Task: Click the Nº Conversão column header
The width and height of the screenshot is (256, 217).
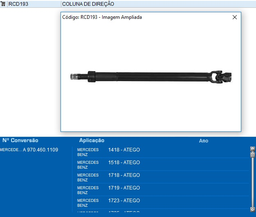Action: point(20,140)
